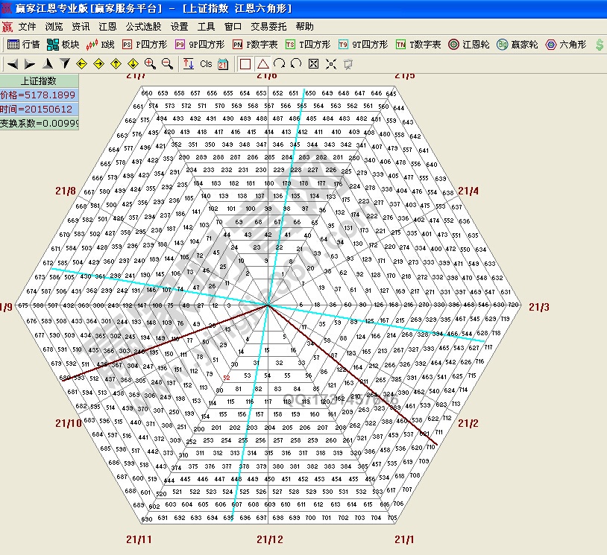
Task: Zoom in with the plus magnifier icon
Action: coord(150,64)
